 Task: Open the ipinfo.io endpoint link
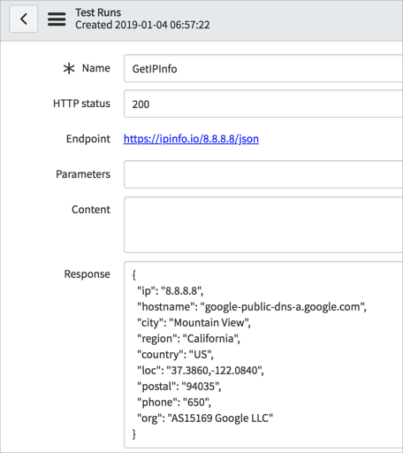tap(191, 139)
